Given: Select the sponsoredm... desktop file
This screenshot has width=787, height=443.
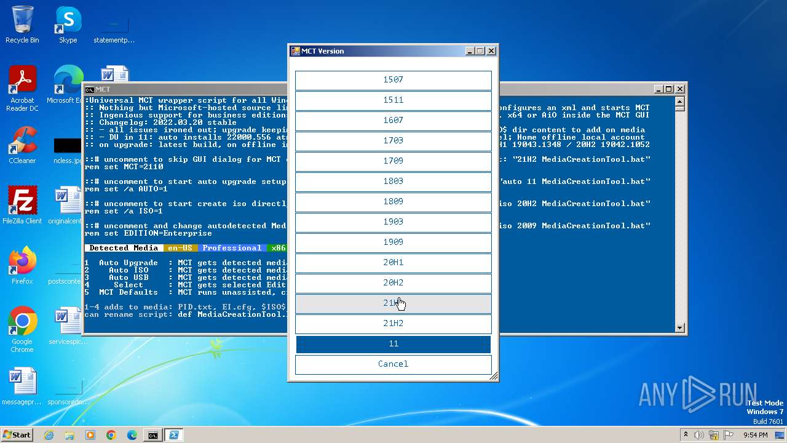Looking at the screenshot, I should (x=68, y=391).
